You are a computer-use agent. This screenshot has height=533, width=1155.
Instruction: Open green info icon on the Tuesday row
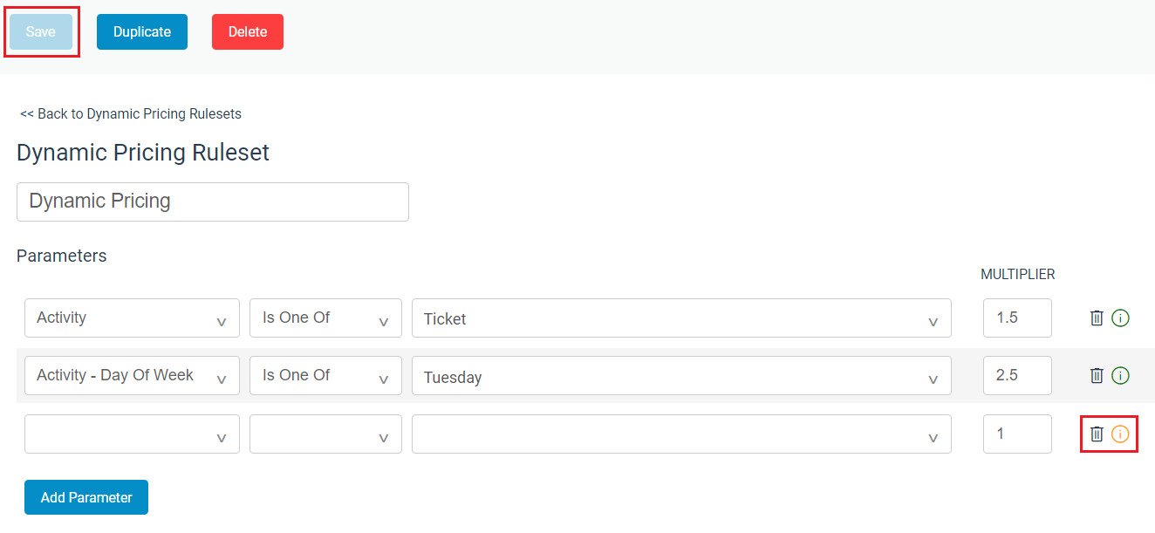[x=1121, y=376]
